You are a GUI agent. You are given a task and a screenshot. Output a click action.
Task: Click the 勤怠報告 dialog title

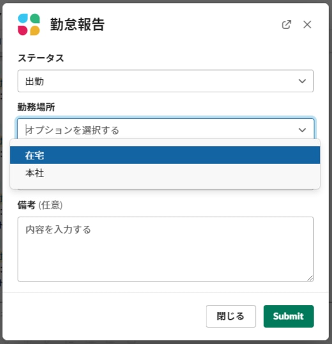pyautogui.click(x=77, y=24)
